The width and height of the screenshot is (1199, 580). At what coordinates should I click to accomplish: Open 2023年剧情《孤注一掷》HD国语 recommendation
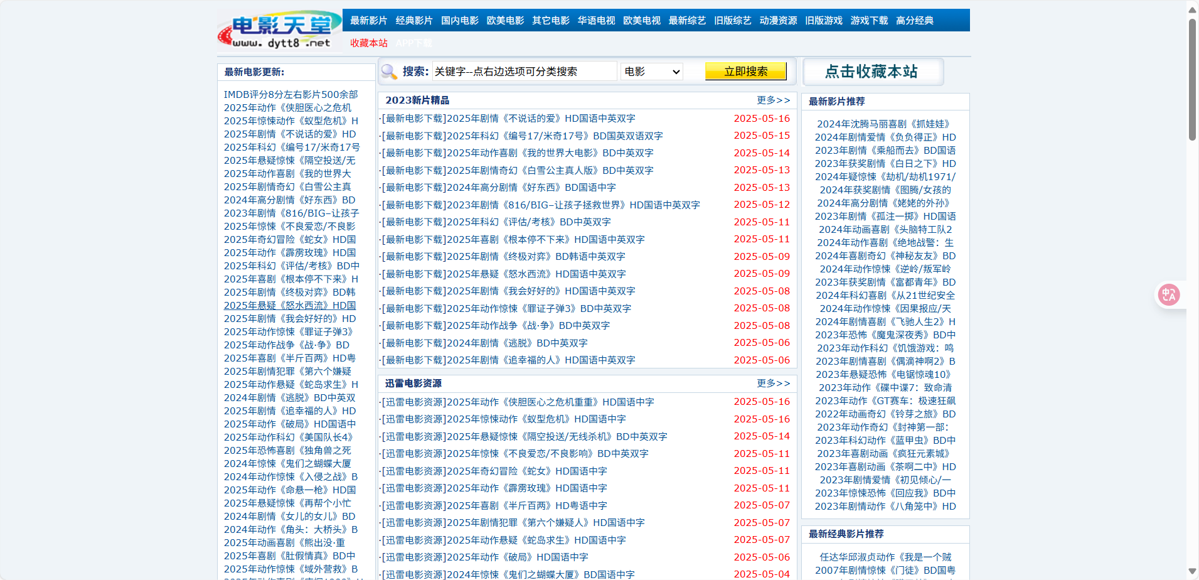coord(885,217)
